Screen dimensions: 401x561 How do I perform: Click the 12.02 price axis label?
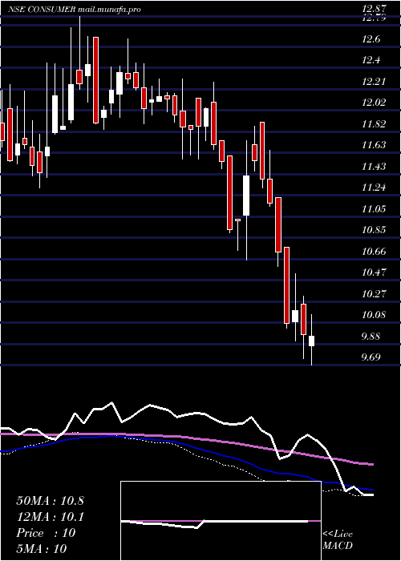tap(375, 103)
